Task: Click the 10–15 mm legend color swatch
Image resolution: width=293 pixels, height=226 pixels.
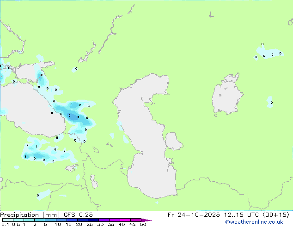Action: point(61,220)
